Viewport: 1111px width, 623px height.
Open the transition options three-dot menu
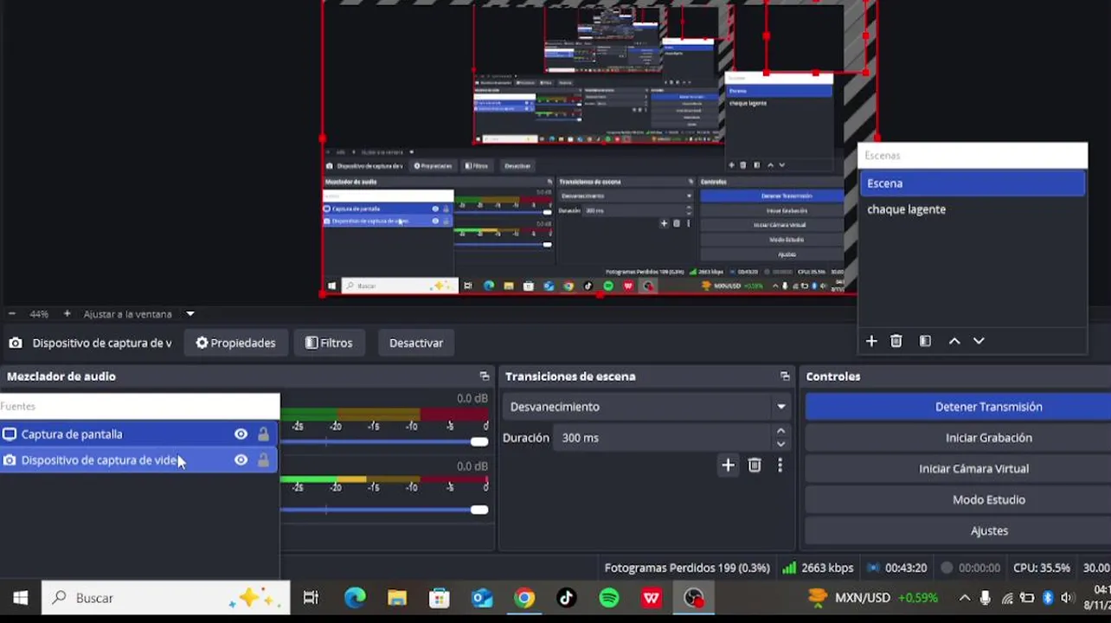click(x=780, y=466)
